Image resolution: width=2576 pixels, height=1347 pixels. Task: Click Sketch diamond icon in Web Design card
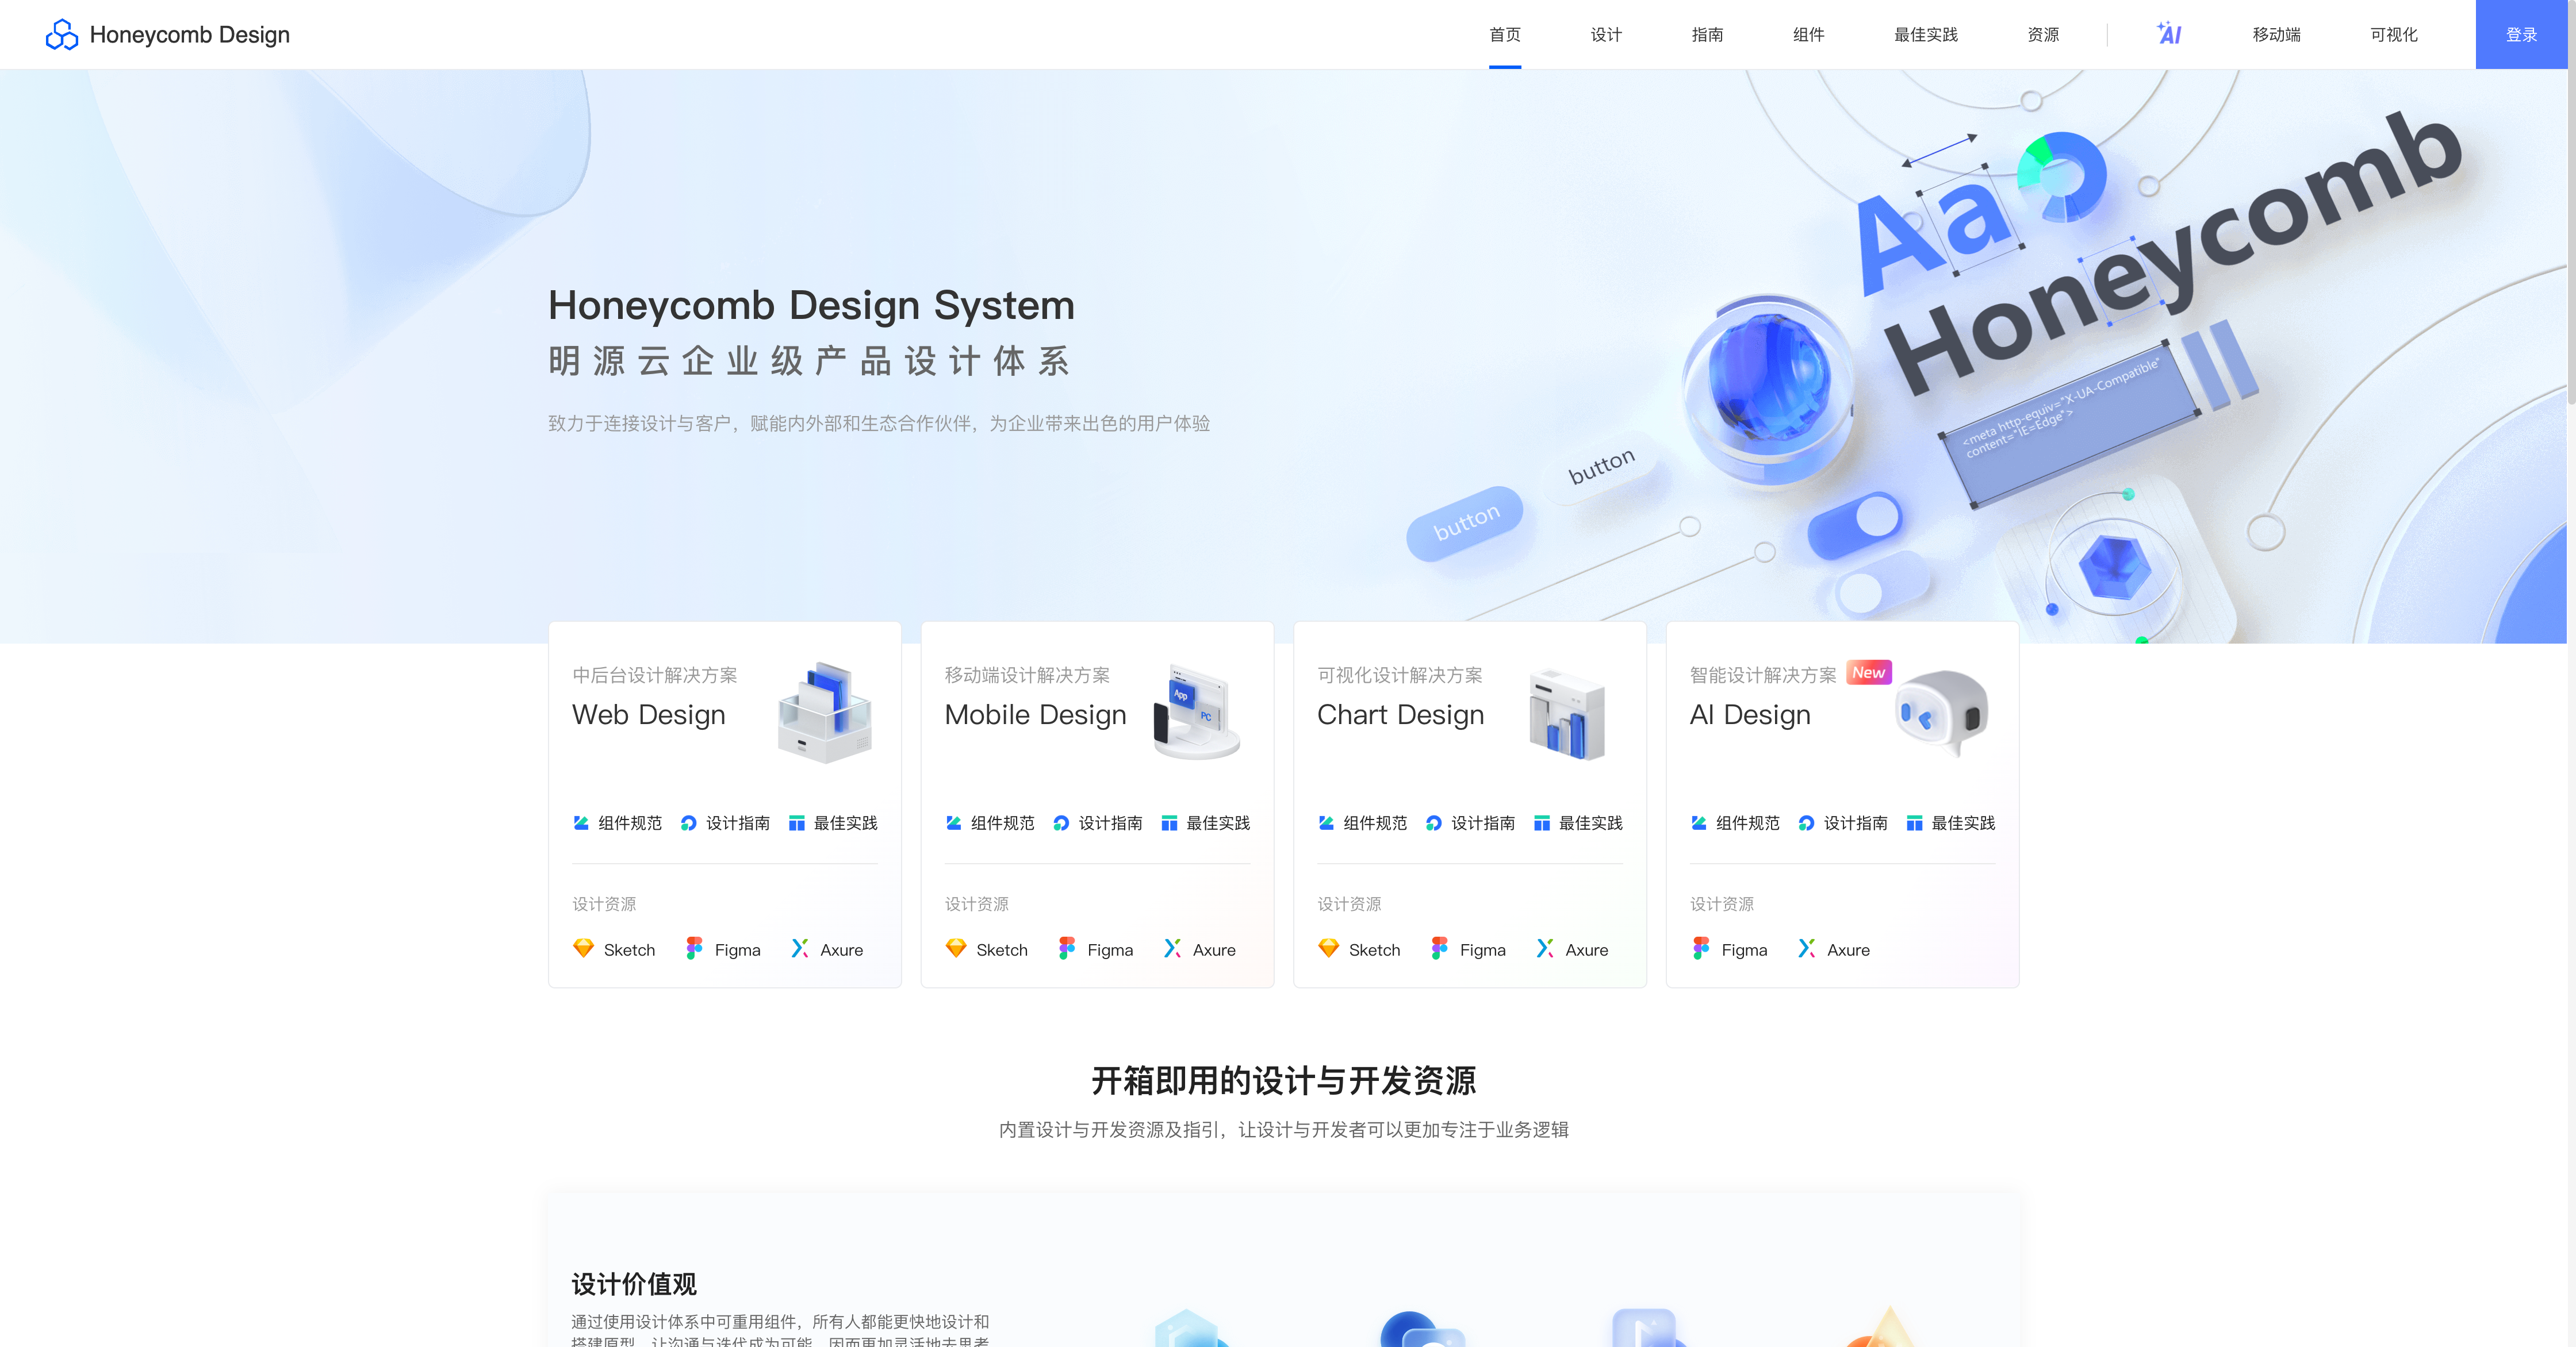583,948
